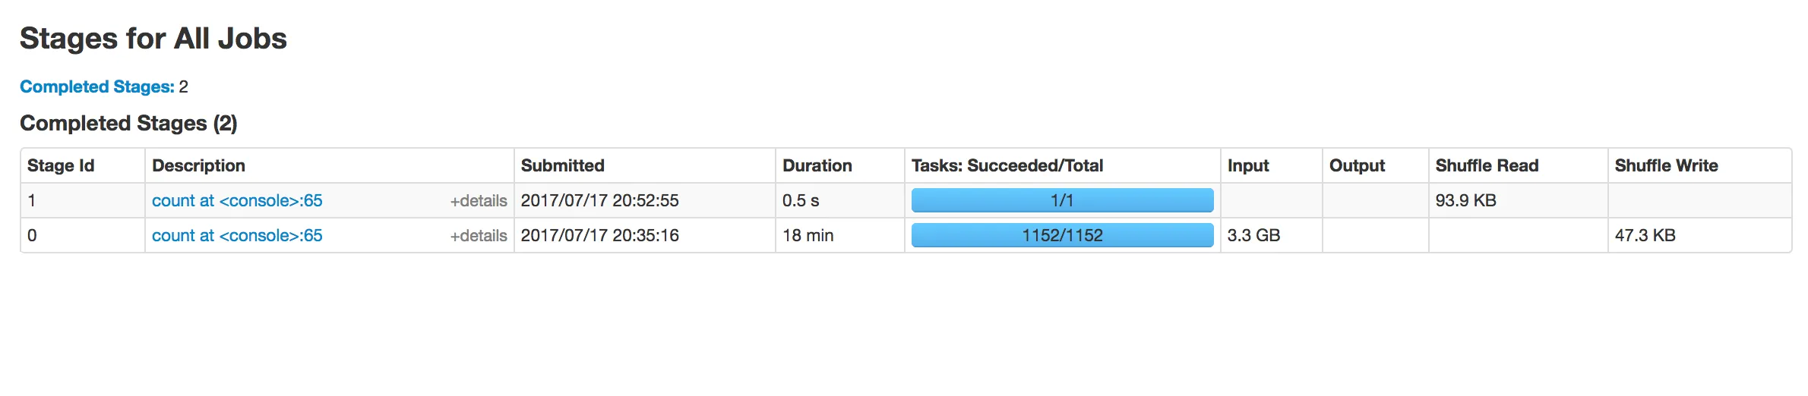The height and width of the screenshot is (396, 1808).
Task: Expand +details for stage 1
Action: coord(478,201)
